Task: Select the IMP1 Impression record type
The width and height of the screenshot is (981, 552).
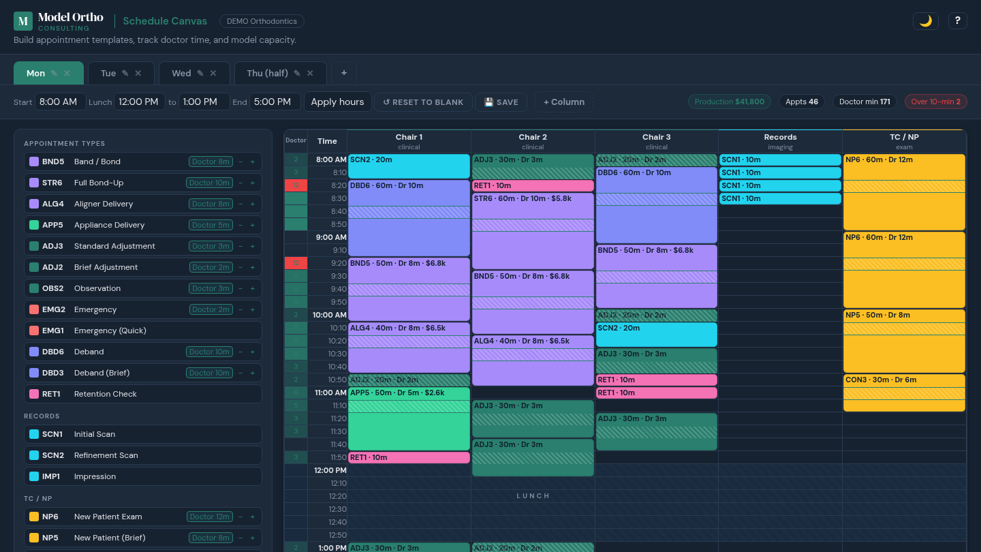Action: pyautogui.click(x=143, y=476)
